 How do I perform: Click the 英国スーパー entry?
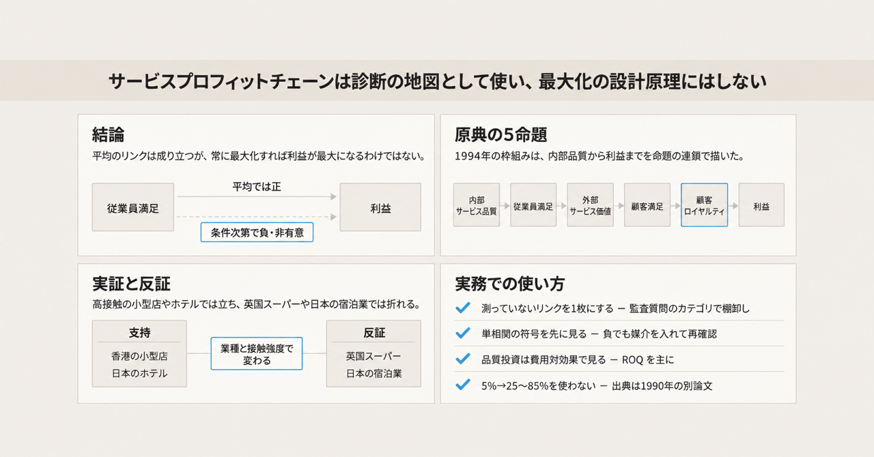pos(374,356)
